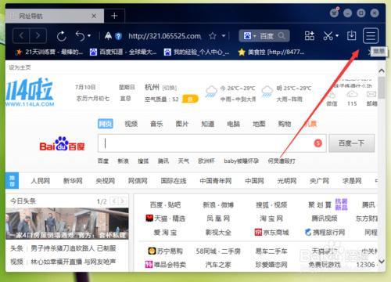Choose the 新浪 engine link below search box
The width and height of the screenshot is (391, 282).
(x=123, y=161)
